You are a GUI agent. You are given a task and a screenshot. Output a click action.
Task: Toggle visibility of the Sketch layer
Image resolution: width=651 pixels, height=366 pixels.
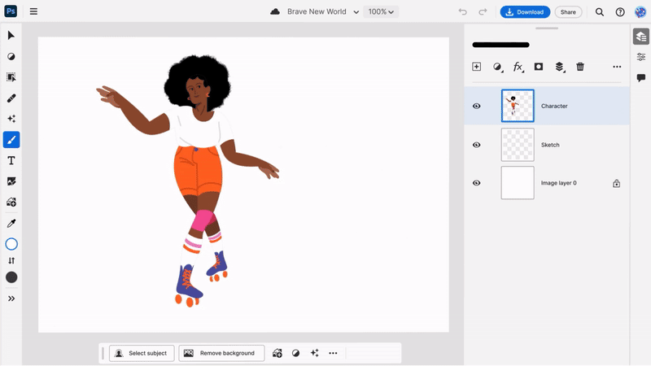477,145
